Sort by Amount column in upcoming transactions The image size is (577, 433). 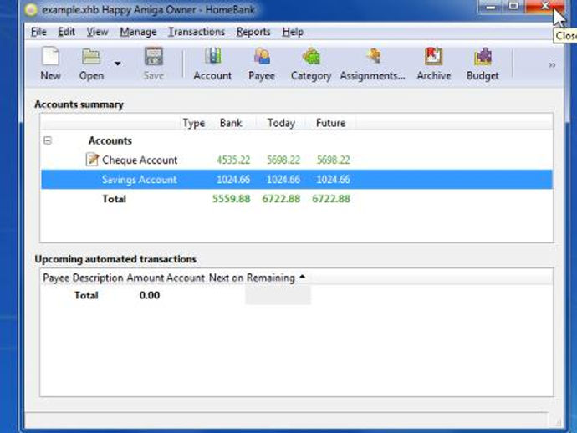coord(145,278)
